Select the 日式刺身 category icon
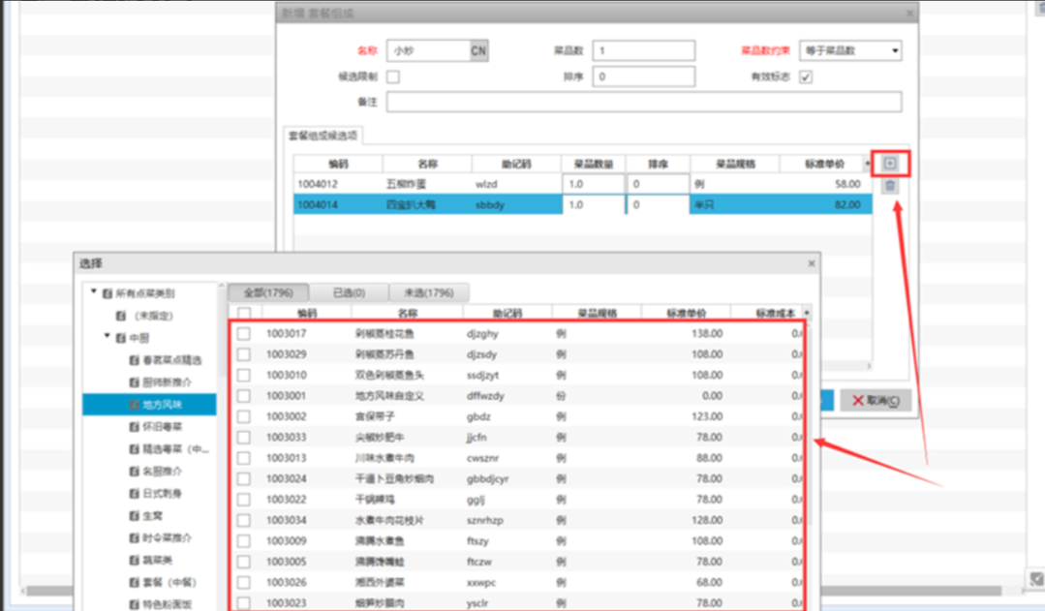1045x611 pixels. click(x=136, y=494)
